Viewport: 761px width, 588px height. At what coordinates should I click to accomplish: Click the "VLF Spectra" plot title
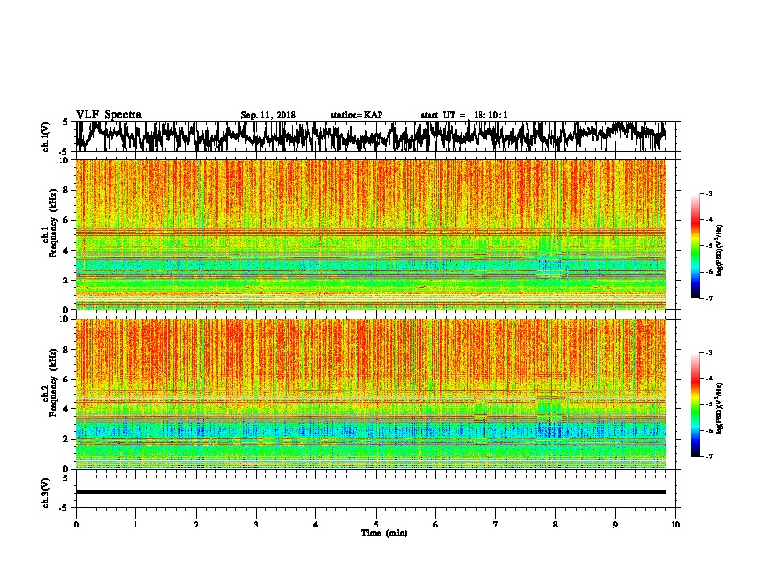109,115
